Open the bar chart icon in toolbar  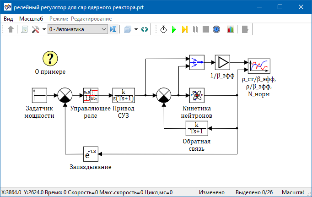coord(230,29)
